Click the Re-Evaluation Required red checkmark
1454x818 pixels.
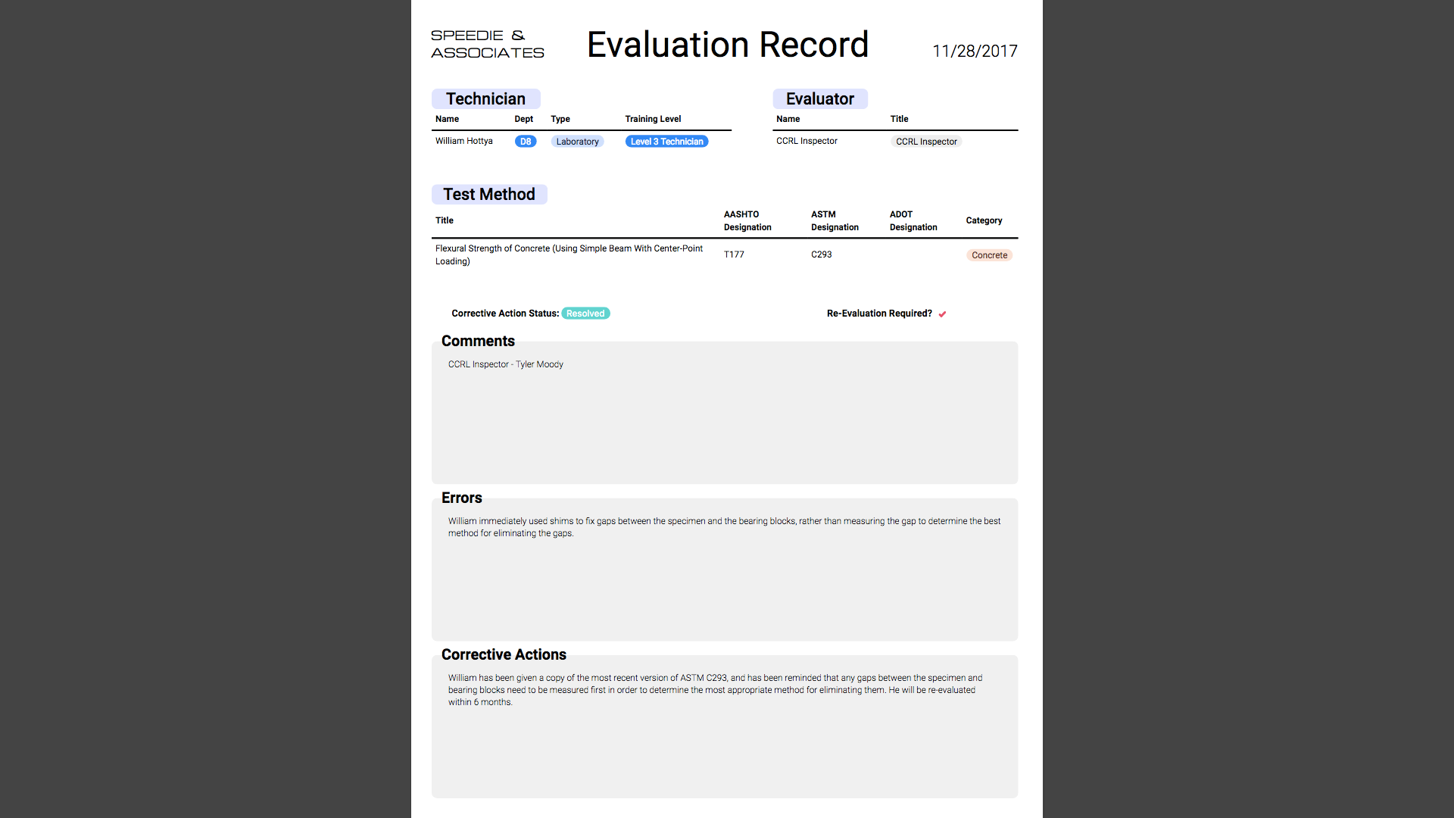[x=942, y=314]
